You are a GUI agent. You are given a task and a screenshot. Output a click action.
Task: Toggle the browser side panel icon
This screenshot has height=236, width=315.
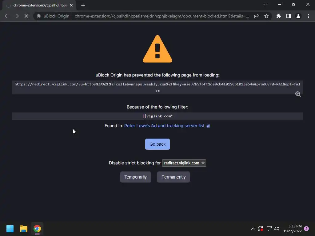point(289,16)
